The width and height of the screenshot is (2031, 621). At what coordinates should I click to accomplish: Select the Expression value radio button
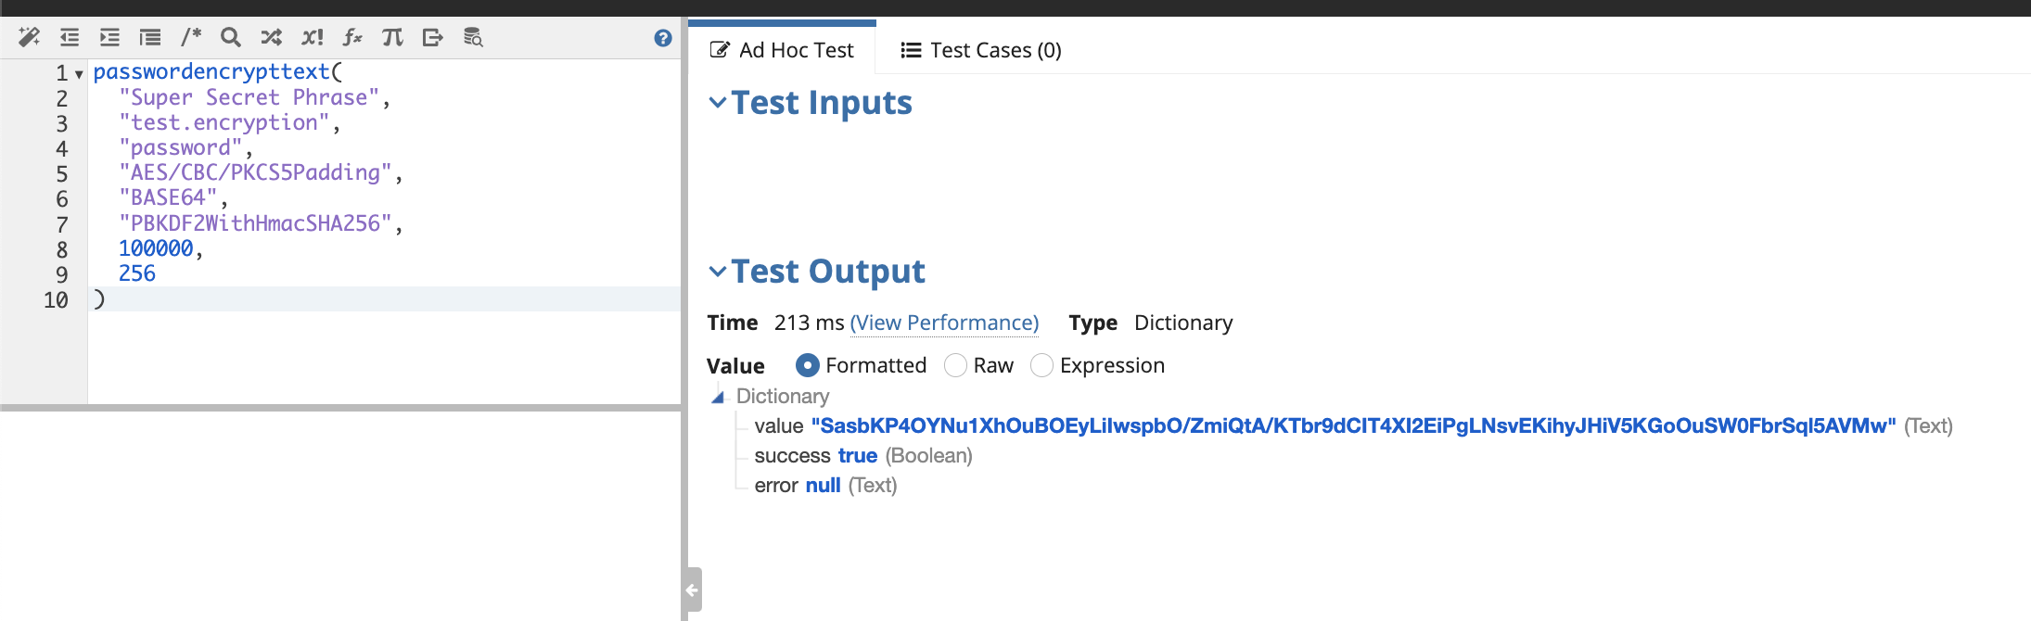click(x=1041, y=365)
